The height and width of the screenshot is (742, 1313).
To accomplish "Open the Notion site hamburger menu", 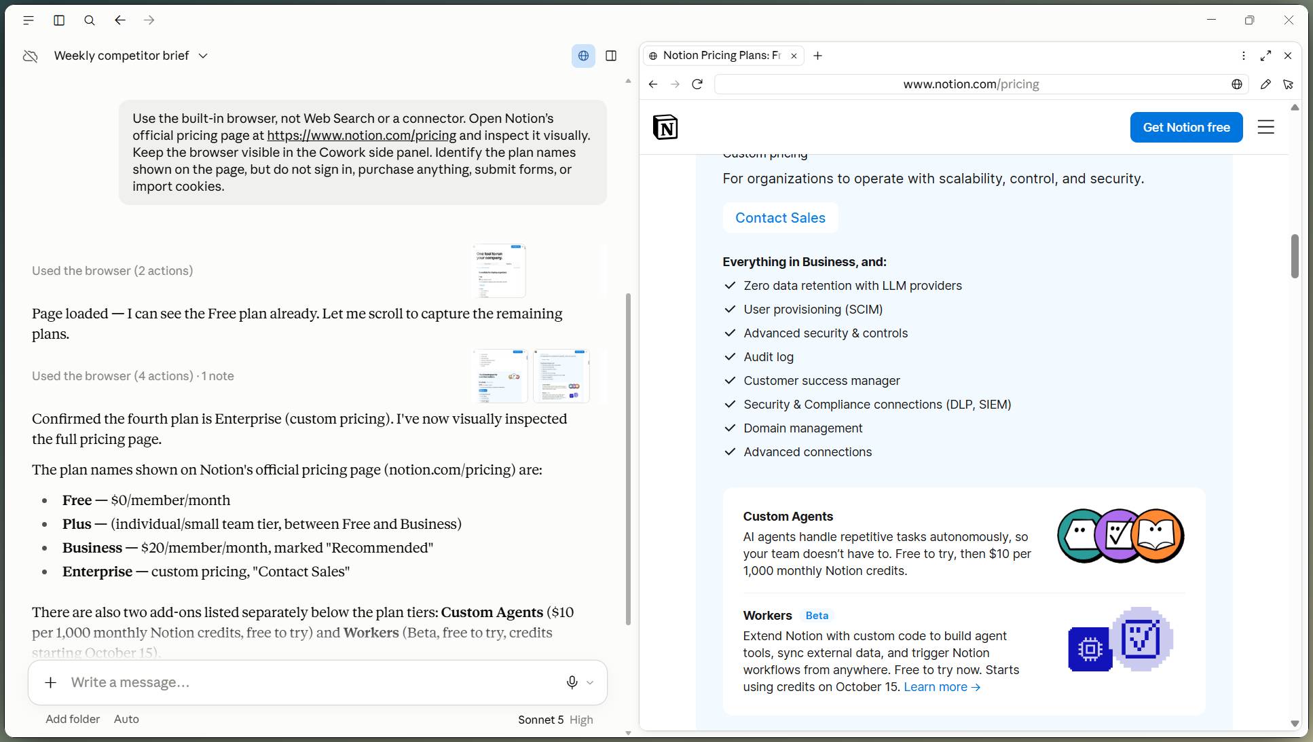I will point(1265,127).
